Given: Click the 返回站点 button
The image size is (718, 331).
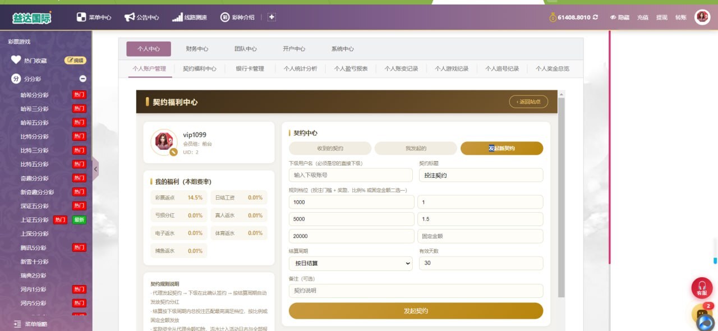Looking at the screenshot, I should [529, 102].
